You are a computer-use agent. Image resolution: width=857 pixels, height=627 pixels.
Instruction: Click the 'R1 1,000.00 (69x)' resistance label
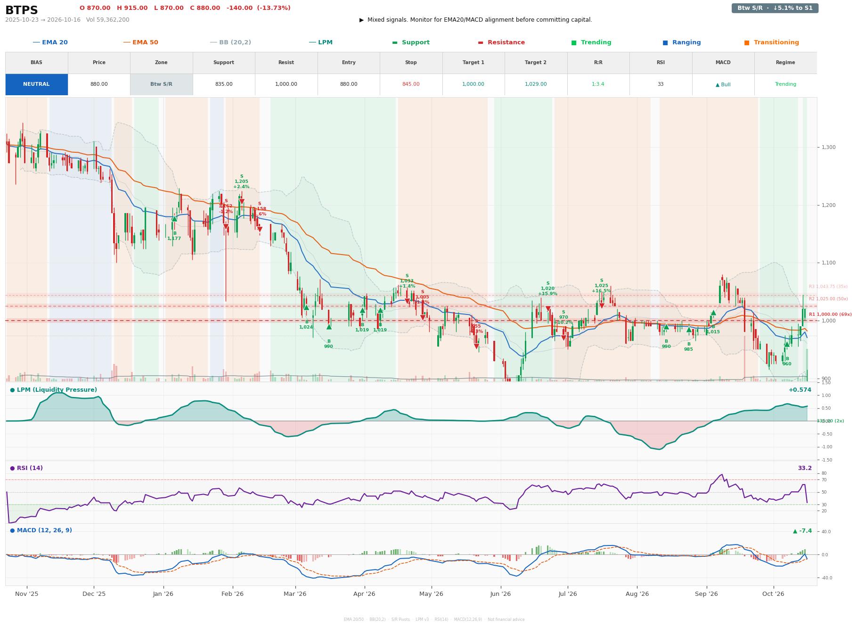tap(830, 314)
